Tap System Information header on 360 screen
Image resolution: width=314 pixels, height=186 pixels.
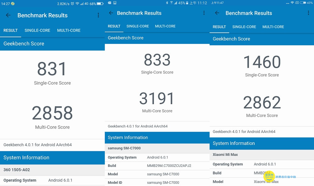pyautogui.click(x=52, y=157)
